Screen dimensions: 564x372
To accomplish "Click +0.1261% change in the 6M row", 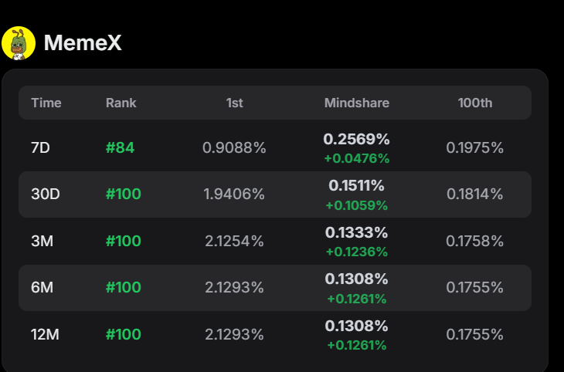I will [357, 299].
